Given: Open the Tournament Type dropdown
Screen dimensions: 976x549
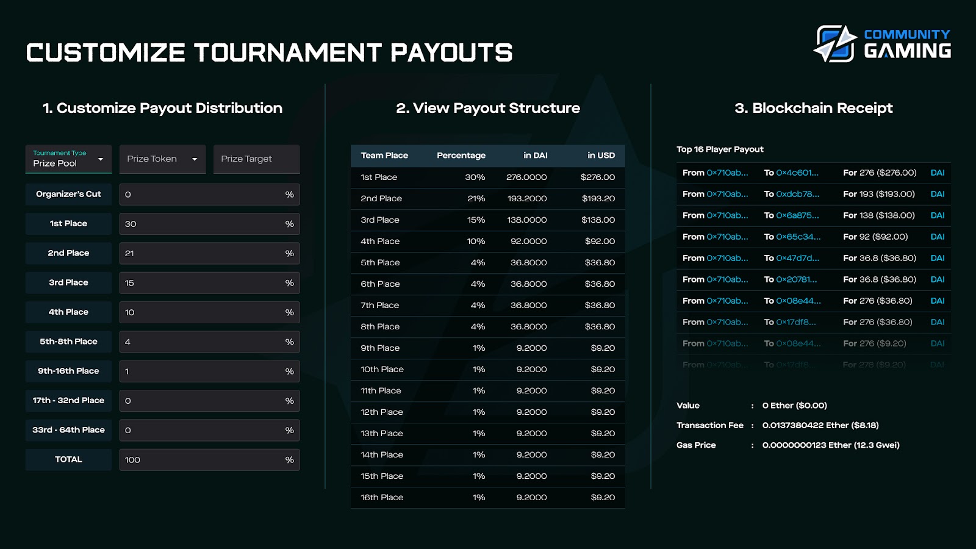Looking at the screenshot, I should click(x=68, y=159).
